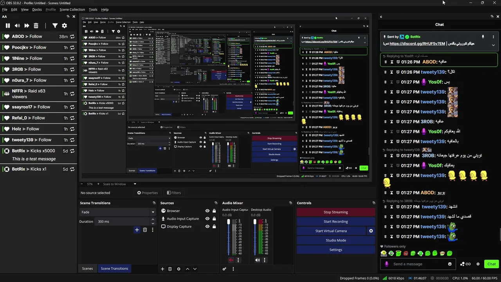The width and height of the screenshot is (501, 282).
Task: Replay the Poocjkv Follow alert
Action: coord(72,47)
